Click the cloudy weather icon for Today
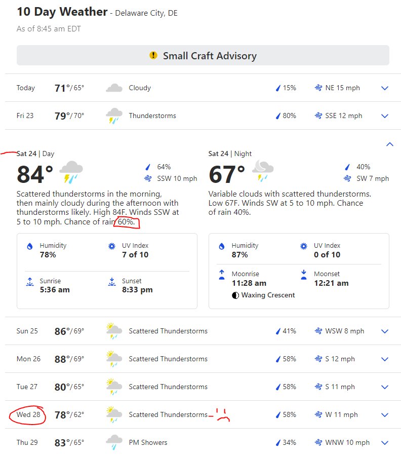Viewport: 401px width, 456px height. click(114, 88)
